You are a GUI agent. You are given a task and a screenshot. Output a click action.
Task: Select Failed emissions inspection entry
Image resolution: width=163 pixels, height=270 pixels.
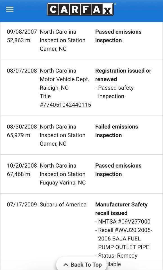point(81,135)
